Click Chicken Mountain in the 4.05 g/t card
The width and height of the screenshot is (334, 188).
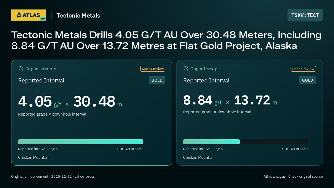(x=34, y=157)
